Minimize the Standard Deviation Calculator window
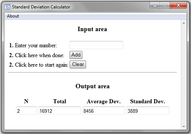The width and height of the screenshot is (191, 134). coord(155,5)
